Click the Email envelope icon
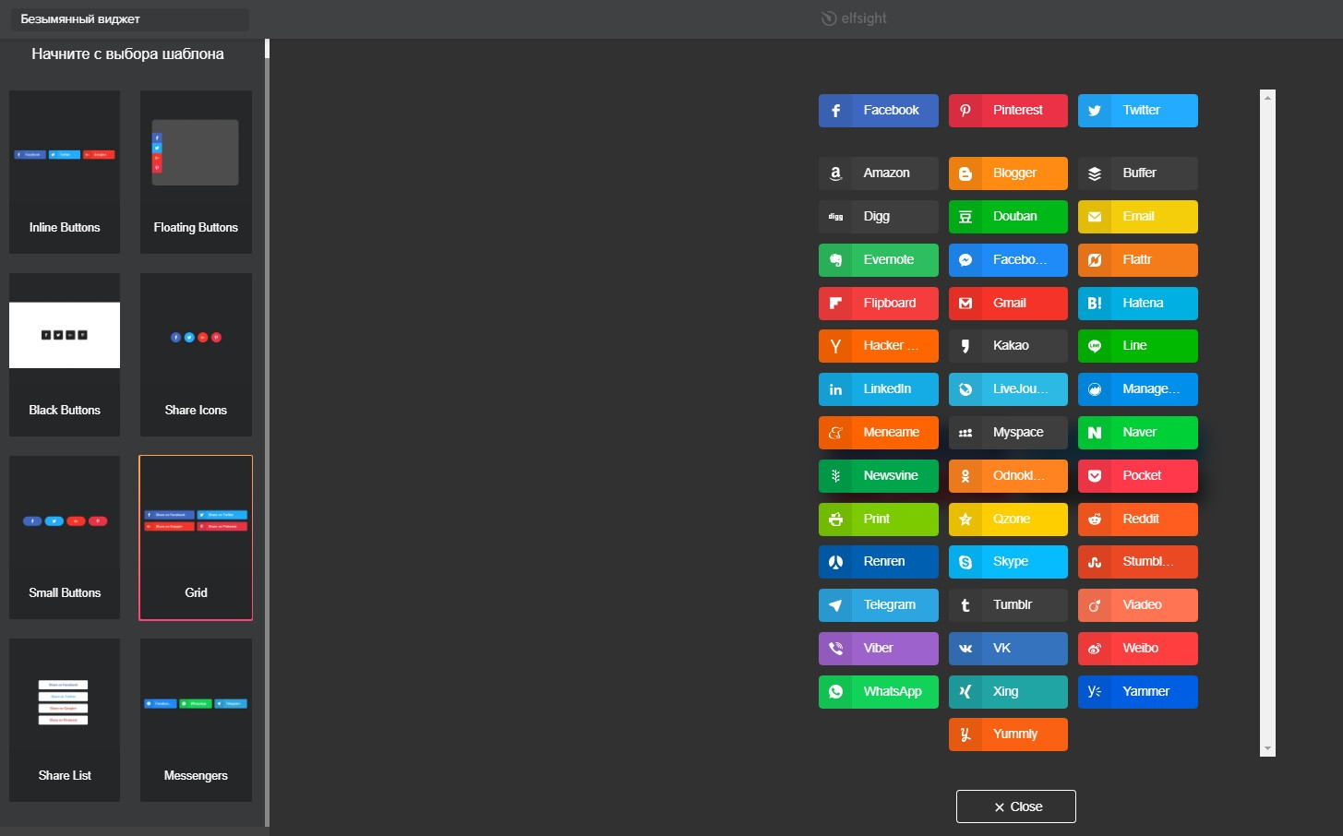Image resolution: width=1343 pixels, height=836 pixels. coord(1095,217)
